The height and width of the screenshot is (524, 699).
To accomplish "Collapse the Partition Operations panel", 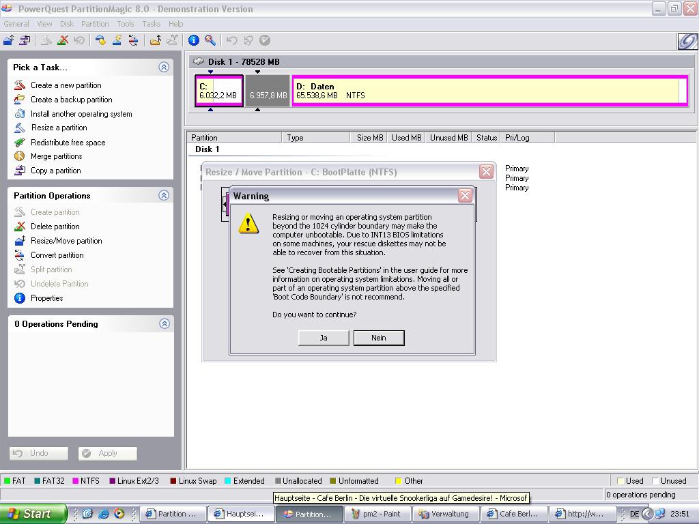I will 164,195.
